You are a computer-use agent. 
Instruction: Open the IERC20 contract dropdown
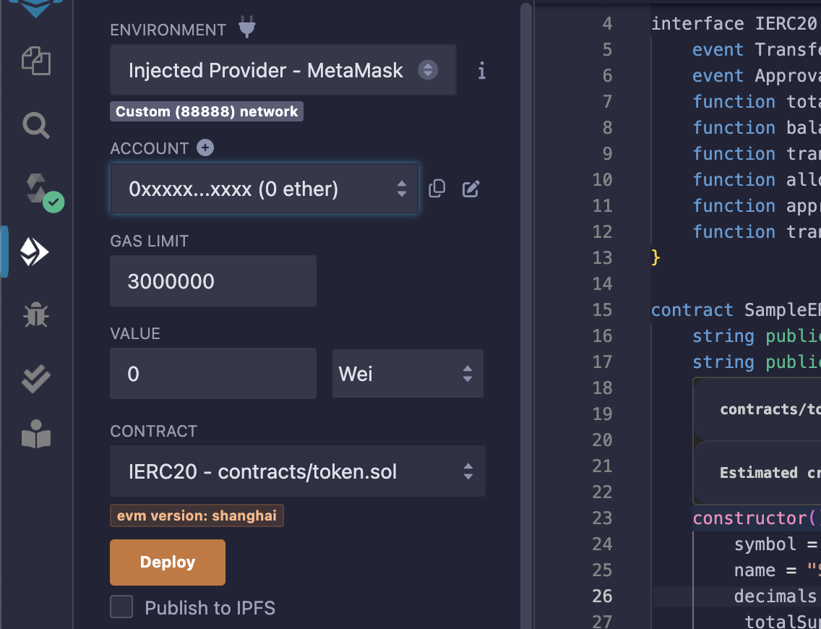click(297, 472)
